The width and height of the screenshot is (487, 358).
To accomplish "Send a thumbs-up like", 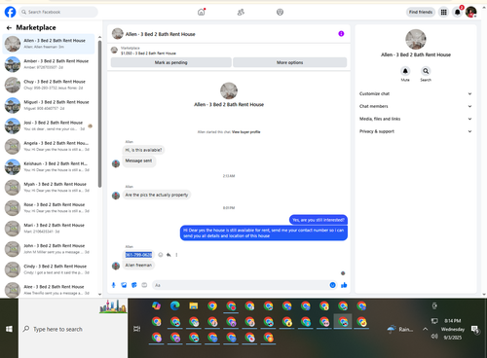I will click(x=344, y=285).
